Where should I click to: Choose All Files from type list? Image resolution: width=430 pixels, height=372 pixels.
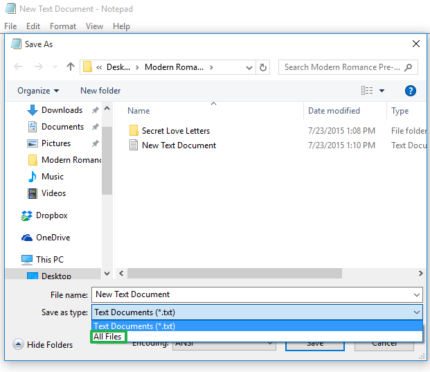108,337
